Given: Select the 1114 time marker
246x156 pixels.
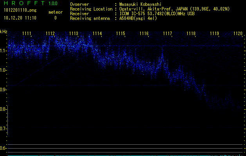Looking at the screenshot, I should 97,34.
